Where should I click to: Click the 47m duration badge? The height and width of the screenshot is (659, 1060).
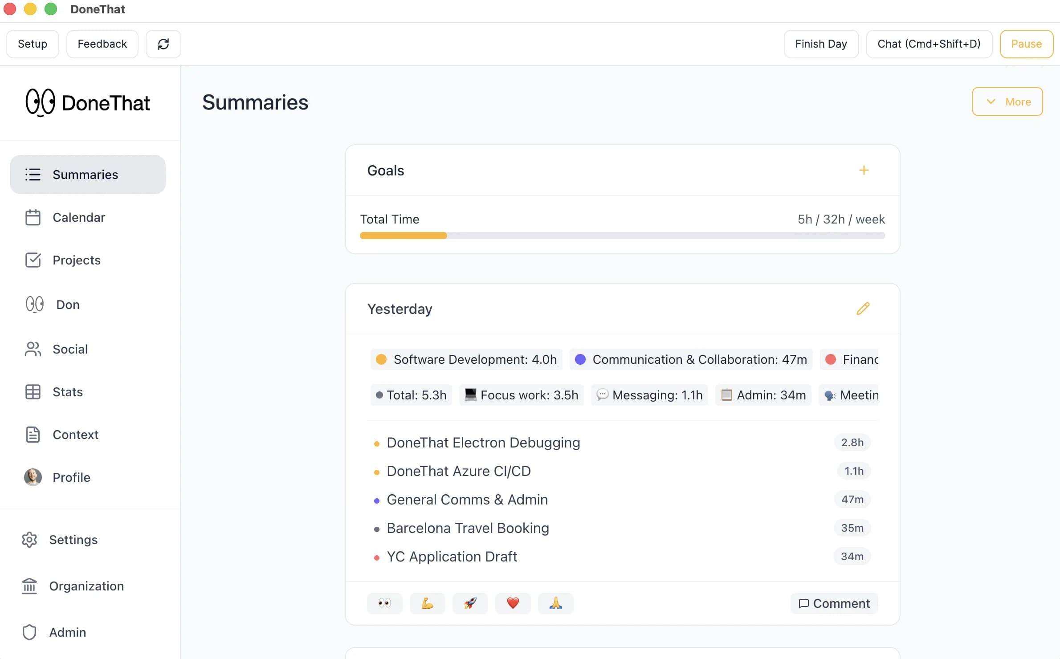coord(852,499)
